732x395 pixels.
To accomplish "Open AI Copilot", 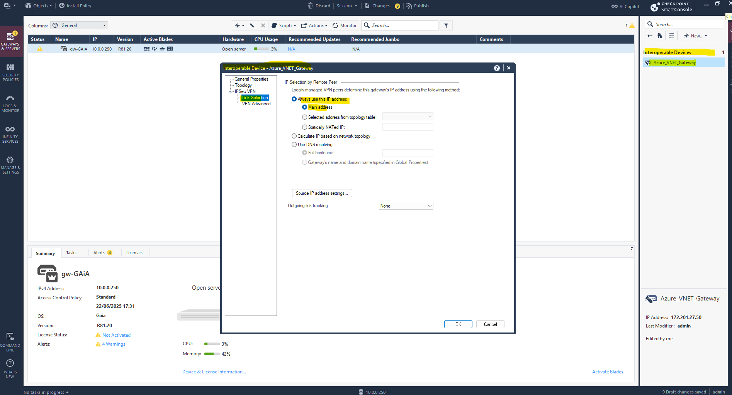I will point(625,6).
